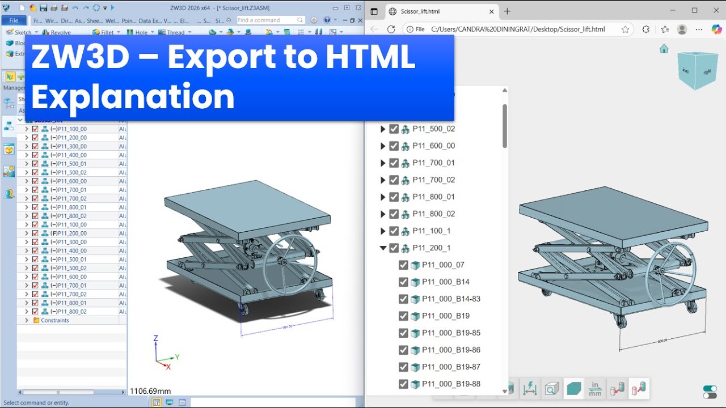Click the New file icon in ZW3D

click(22, 8)
